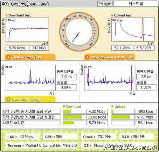Click the orange bullet beside the Download column header
The height and width of the screenshot is (152, 159).
click(x=64, y=106)
